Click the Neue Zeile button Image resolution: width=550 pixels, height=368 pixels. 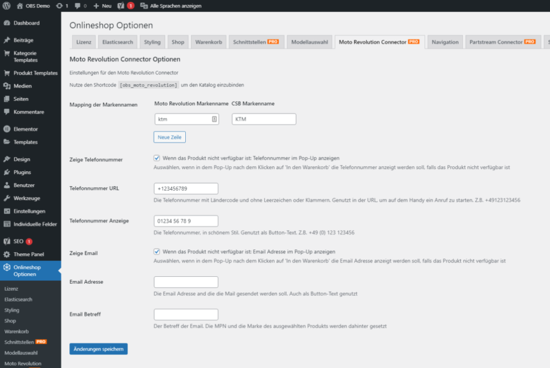coord(170,137)
